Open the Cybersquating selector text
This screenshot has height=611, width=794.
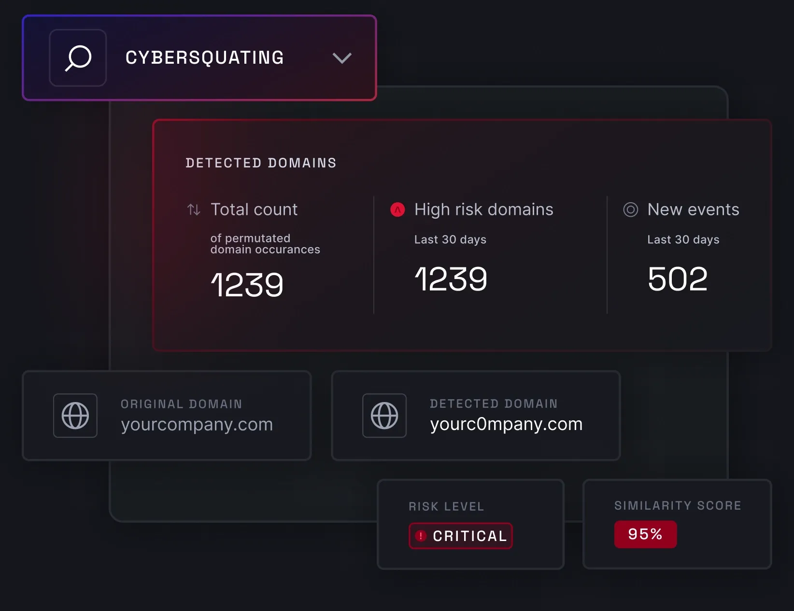[204, 58]
